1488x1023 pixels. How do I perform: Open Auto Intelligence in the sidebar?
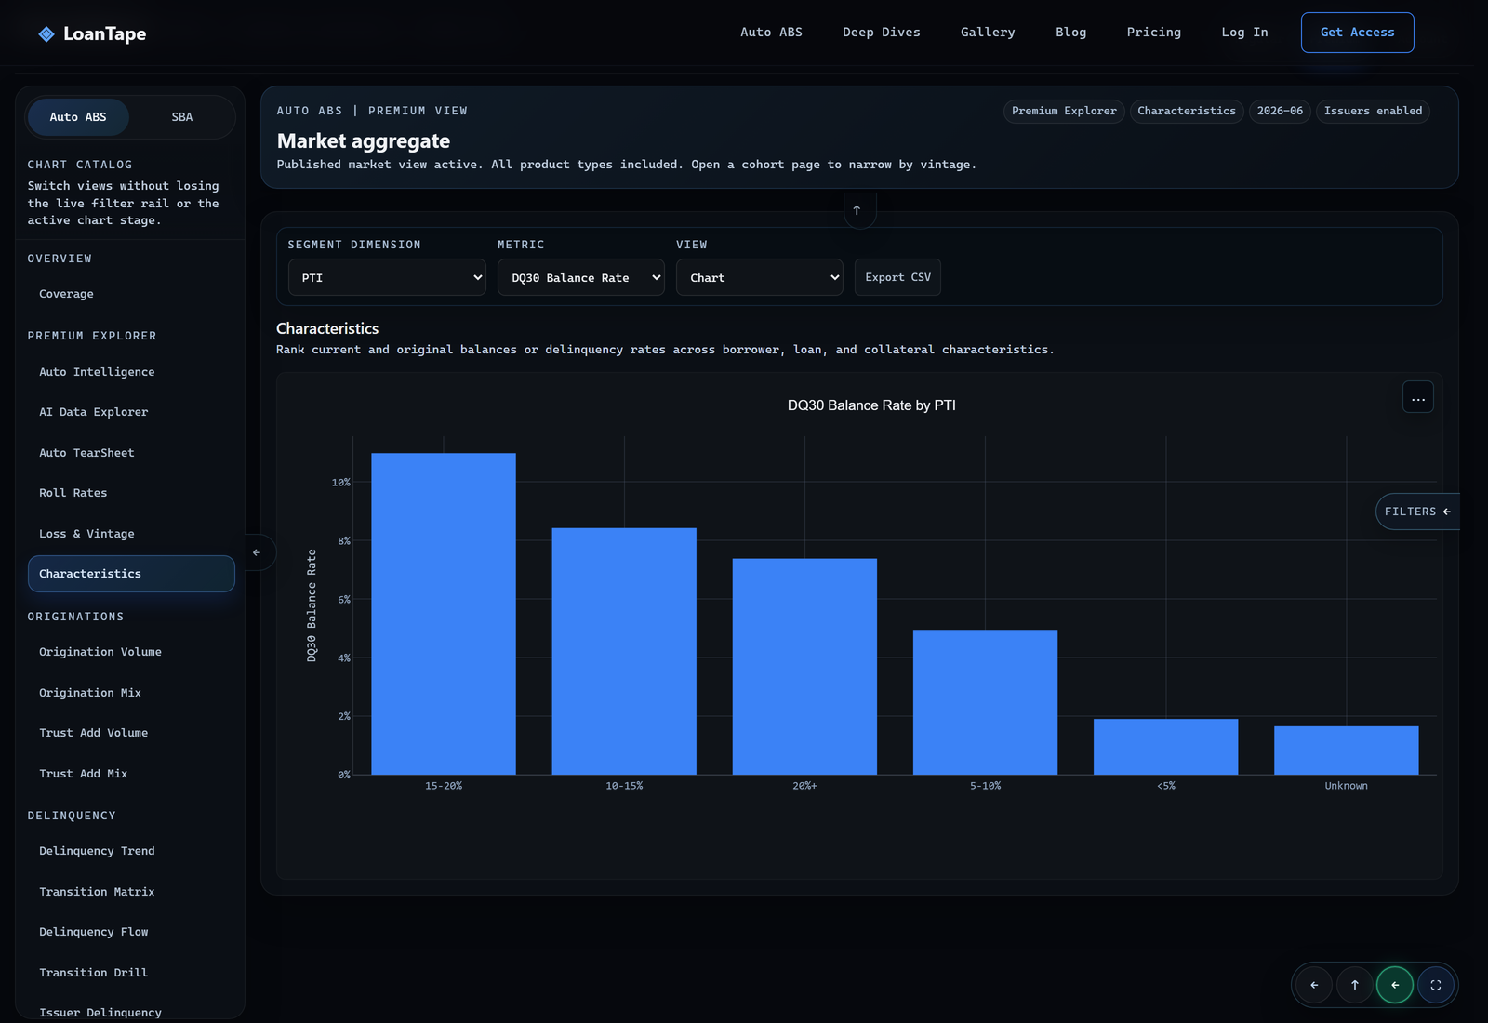[131, 372]
